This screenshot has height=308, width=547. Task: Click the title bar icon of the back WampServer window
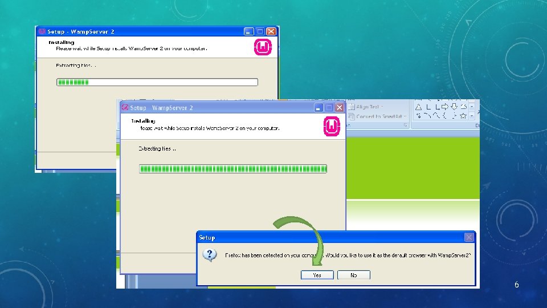[42, 31]
